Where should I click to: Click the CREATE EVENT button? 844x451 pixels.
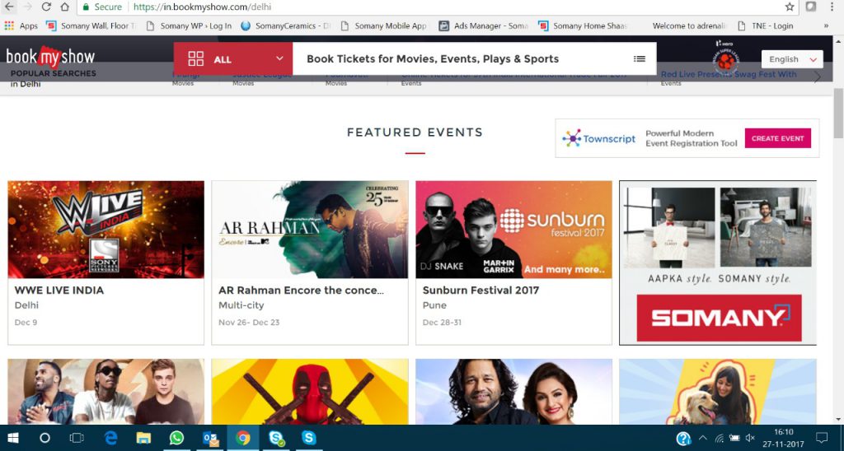pos(778,138)
